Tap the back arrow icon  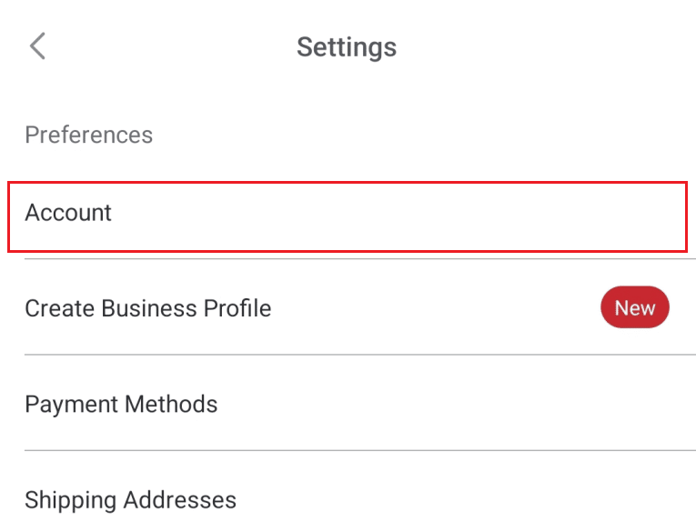[37, 46]
